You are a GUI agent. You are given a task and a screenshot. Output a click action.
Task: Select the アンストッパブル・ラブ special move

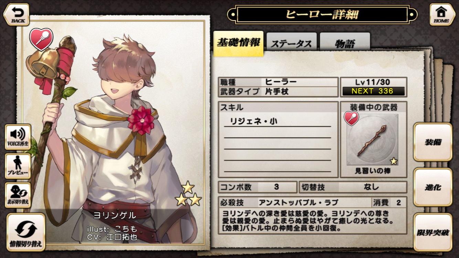[298, 203]
